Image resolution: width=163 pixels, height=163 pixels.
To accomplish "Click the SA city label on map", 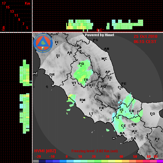I will pos(133,139).
